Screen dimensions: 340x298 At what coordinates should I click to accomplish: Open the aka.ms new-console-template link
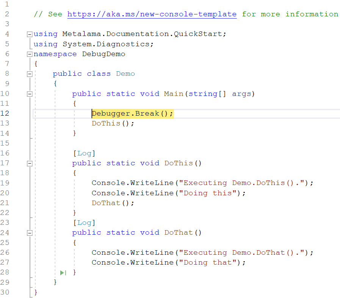(x=152, y=14)
